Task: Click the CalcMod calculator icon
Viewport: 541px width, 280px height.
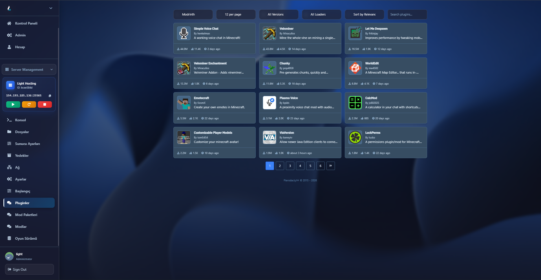Action: (355, 103)
